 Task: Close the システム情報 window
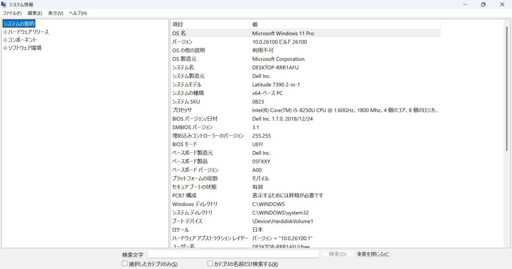[502, 4]
